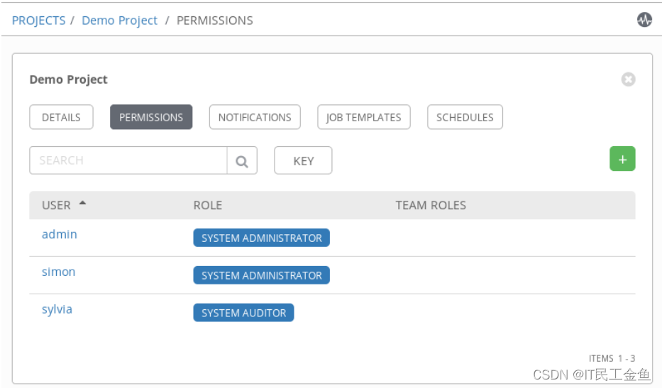Add a permission with the green plus button
The image size is (662, 388).
point(622,159)
